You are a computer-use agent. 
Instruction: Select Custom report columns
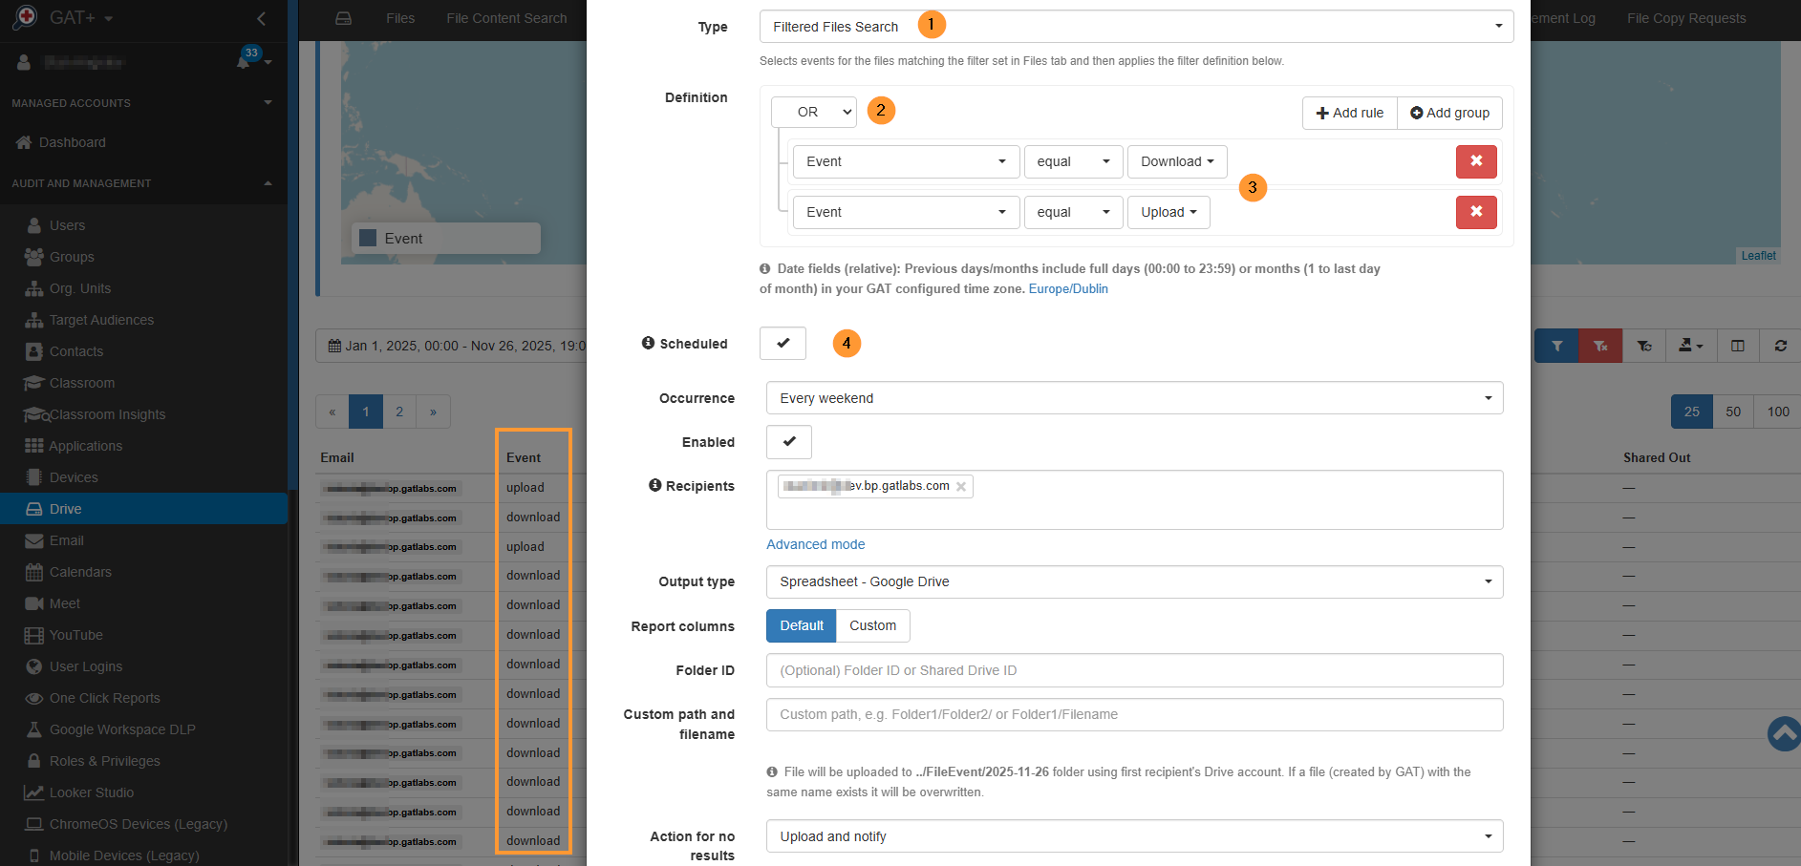[872, 626]
